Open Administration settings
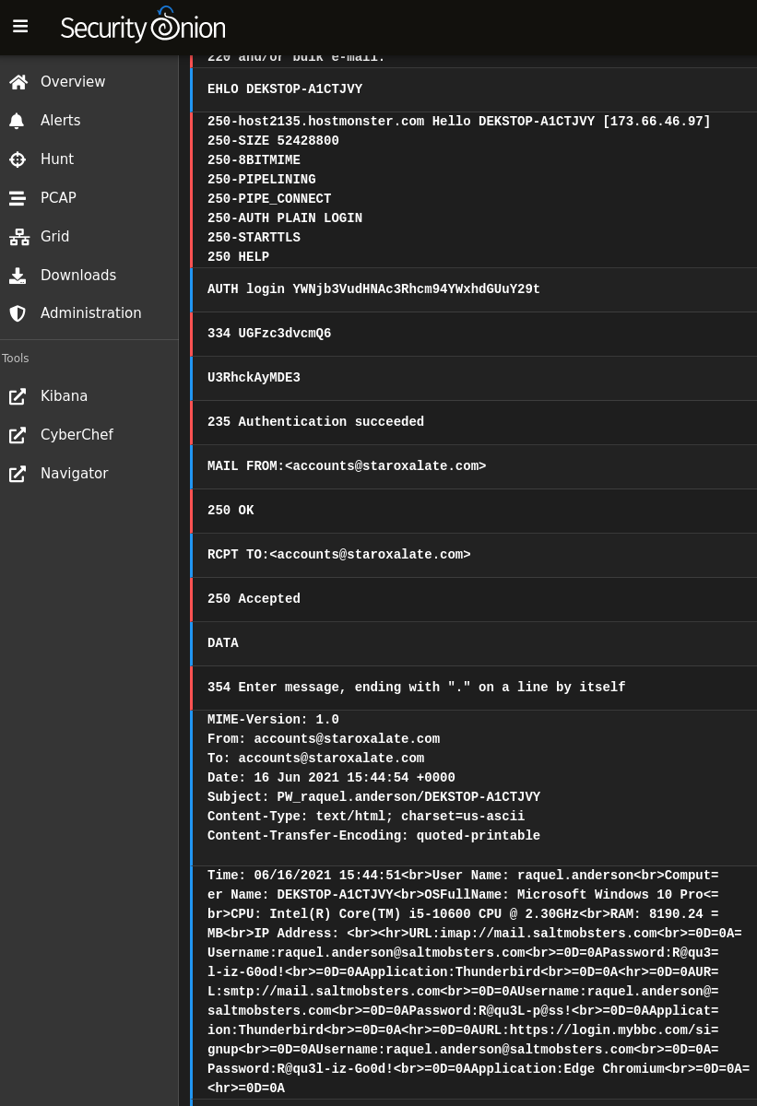The image size is (757, 1106). 89,313
